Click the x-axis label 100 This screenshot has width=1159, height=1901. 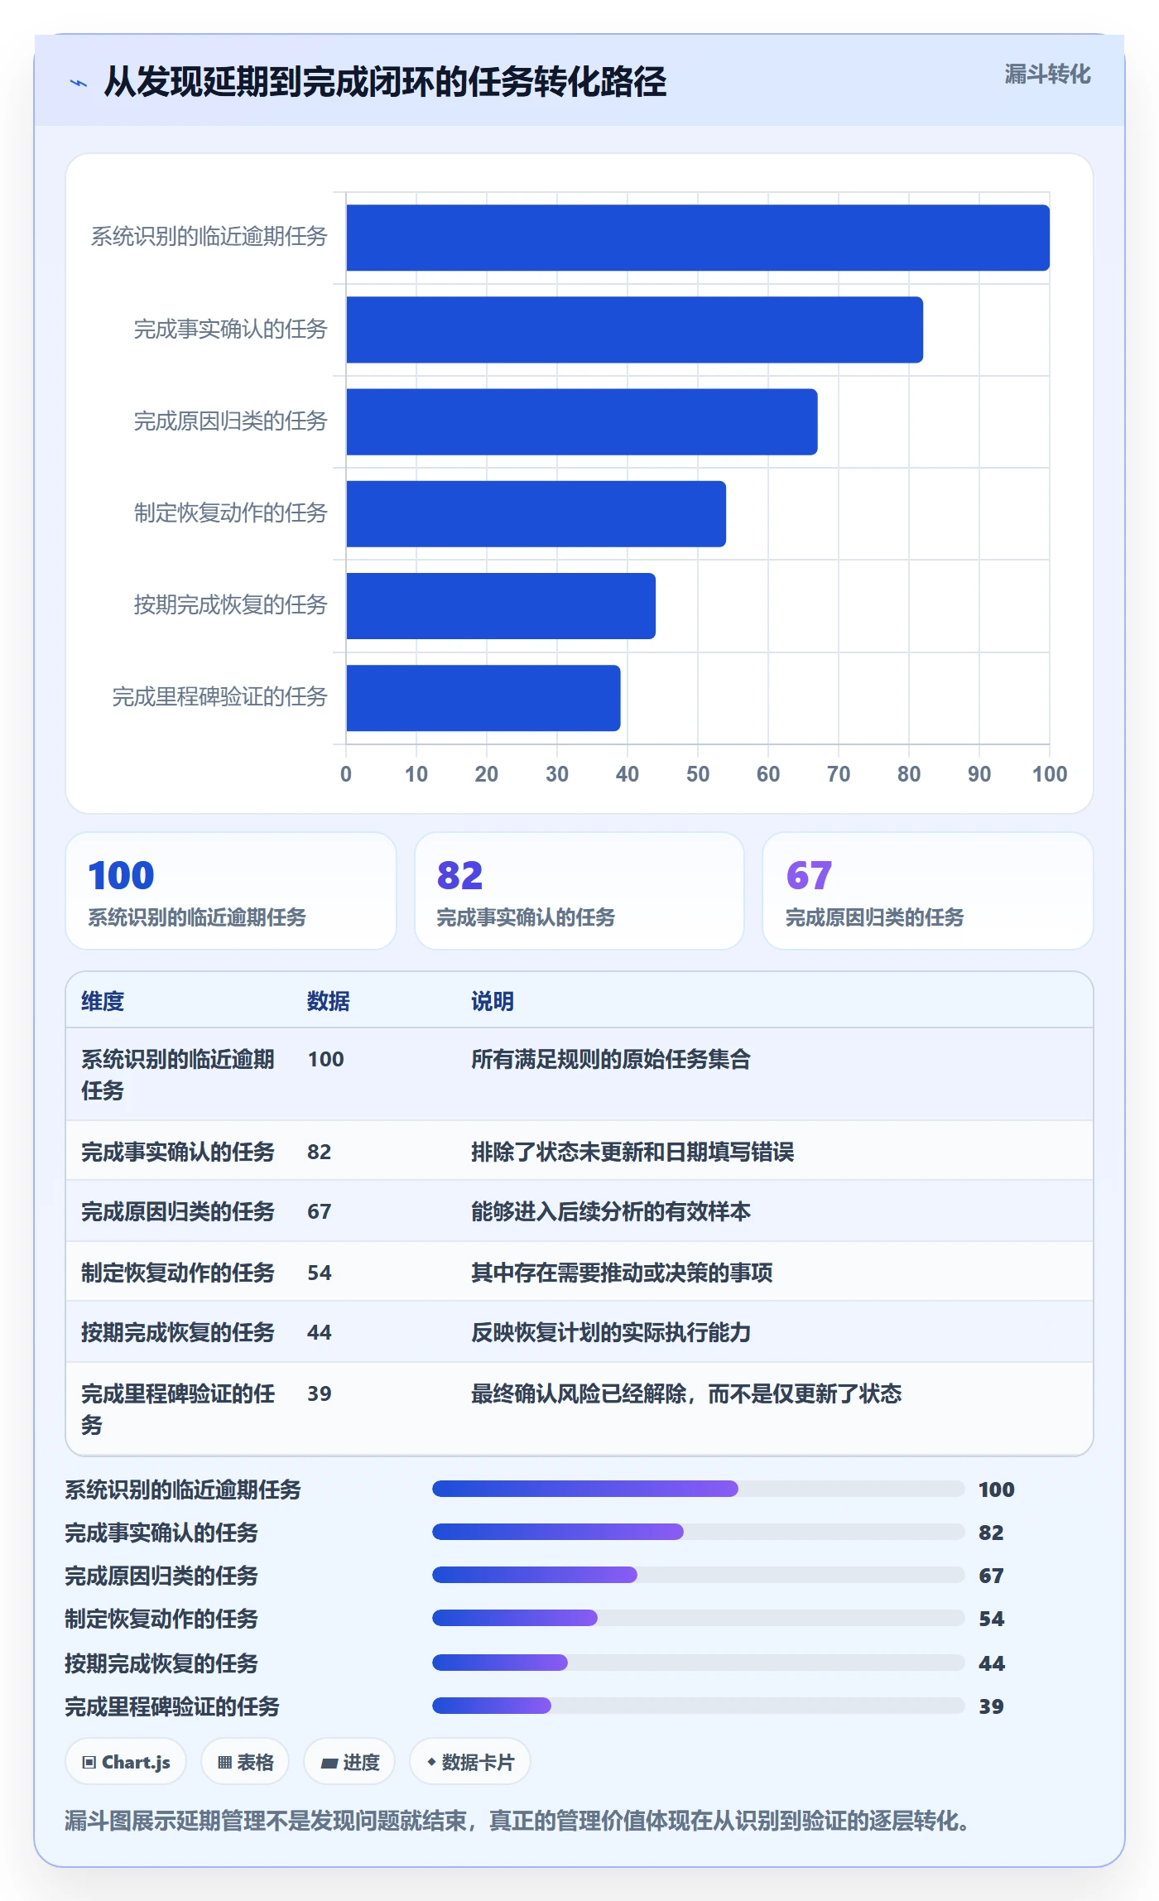[1050, 774]
